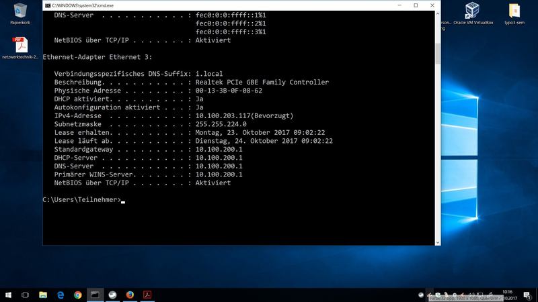Click the 'IPv4-Adresse' label

point(77,115)
